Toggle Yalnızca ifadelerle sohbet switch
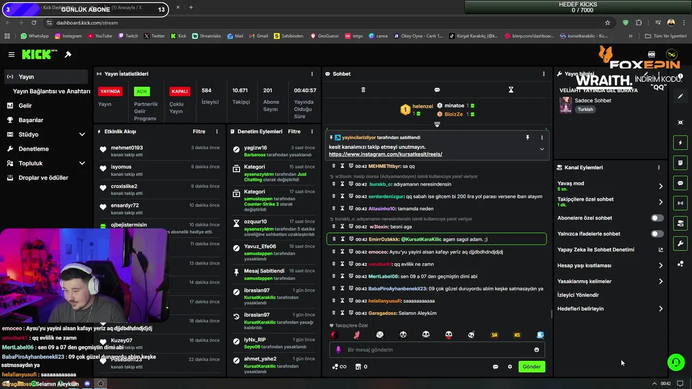 point(657,234)
